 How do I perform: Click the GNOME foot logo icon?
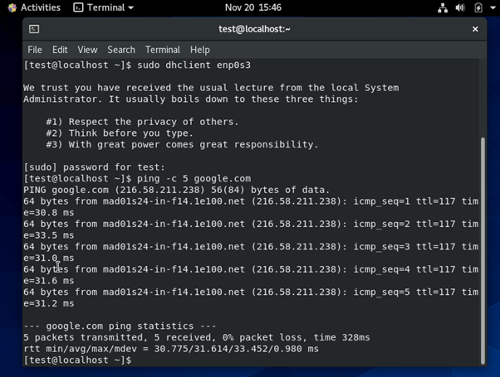click(x=12, y=7)
